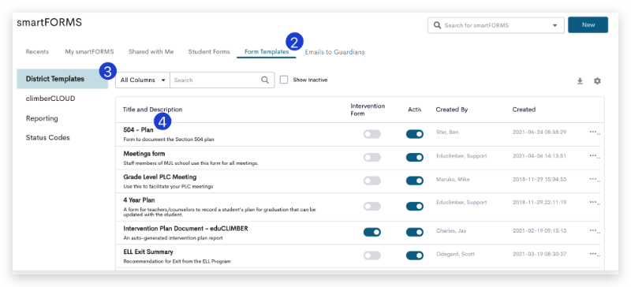Open the 4 Year Plan template
631x287 pixels.
coord(139,200)
